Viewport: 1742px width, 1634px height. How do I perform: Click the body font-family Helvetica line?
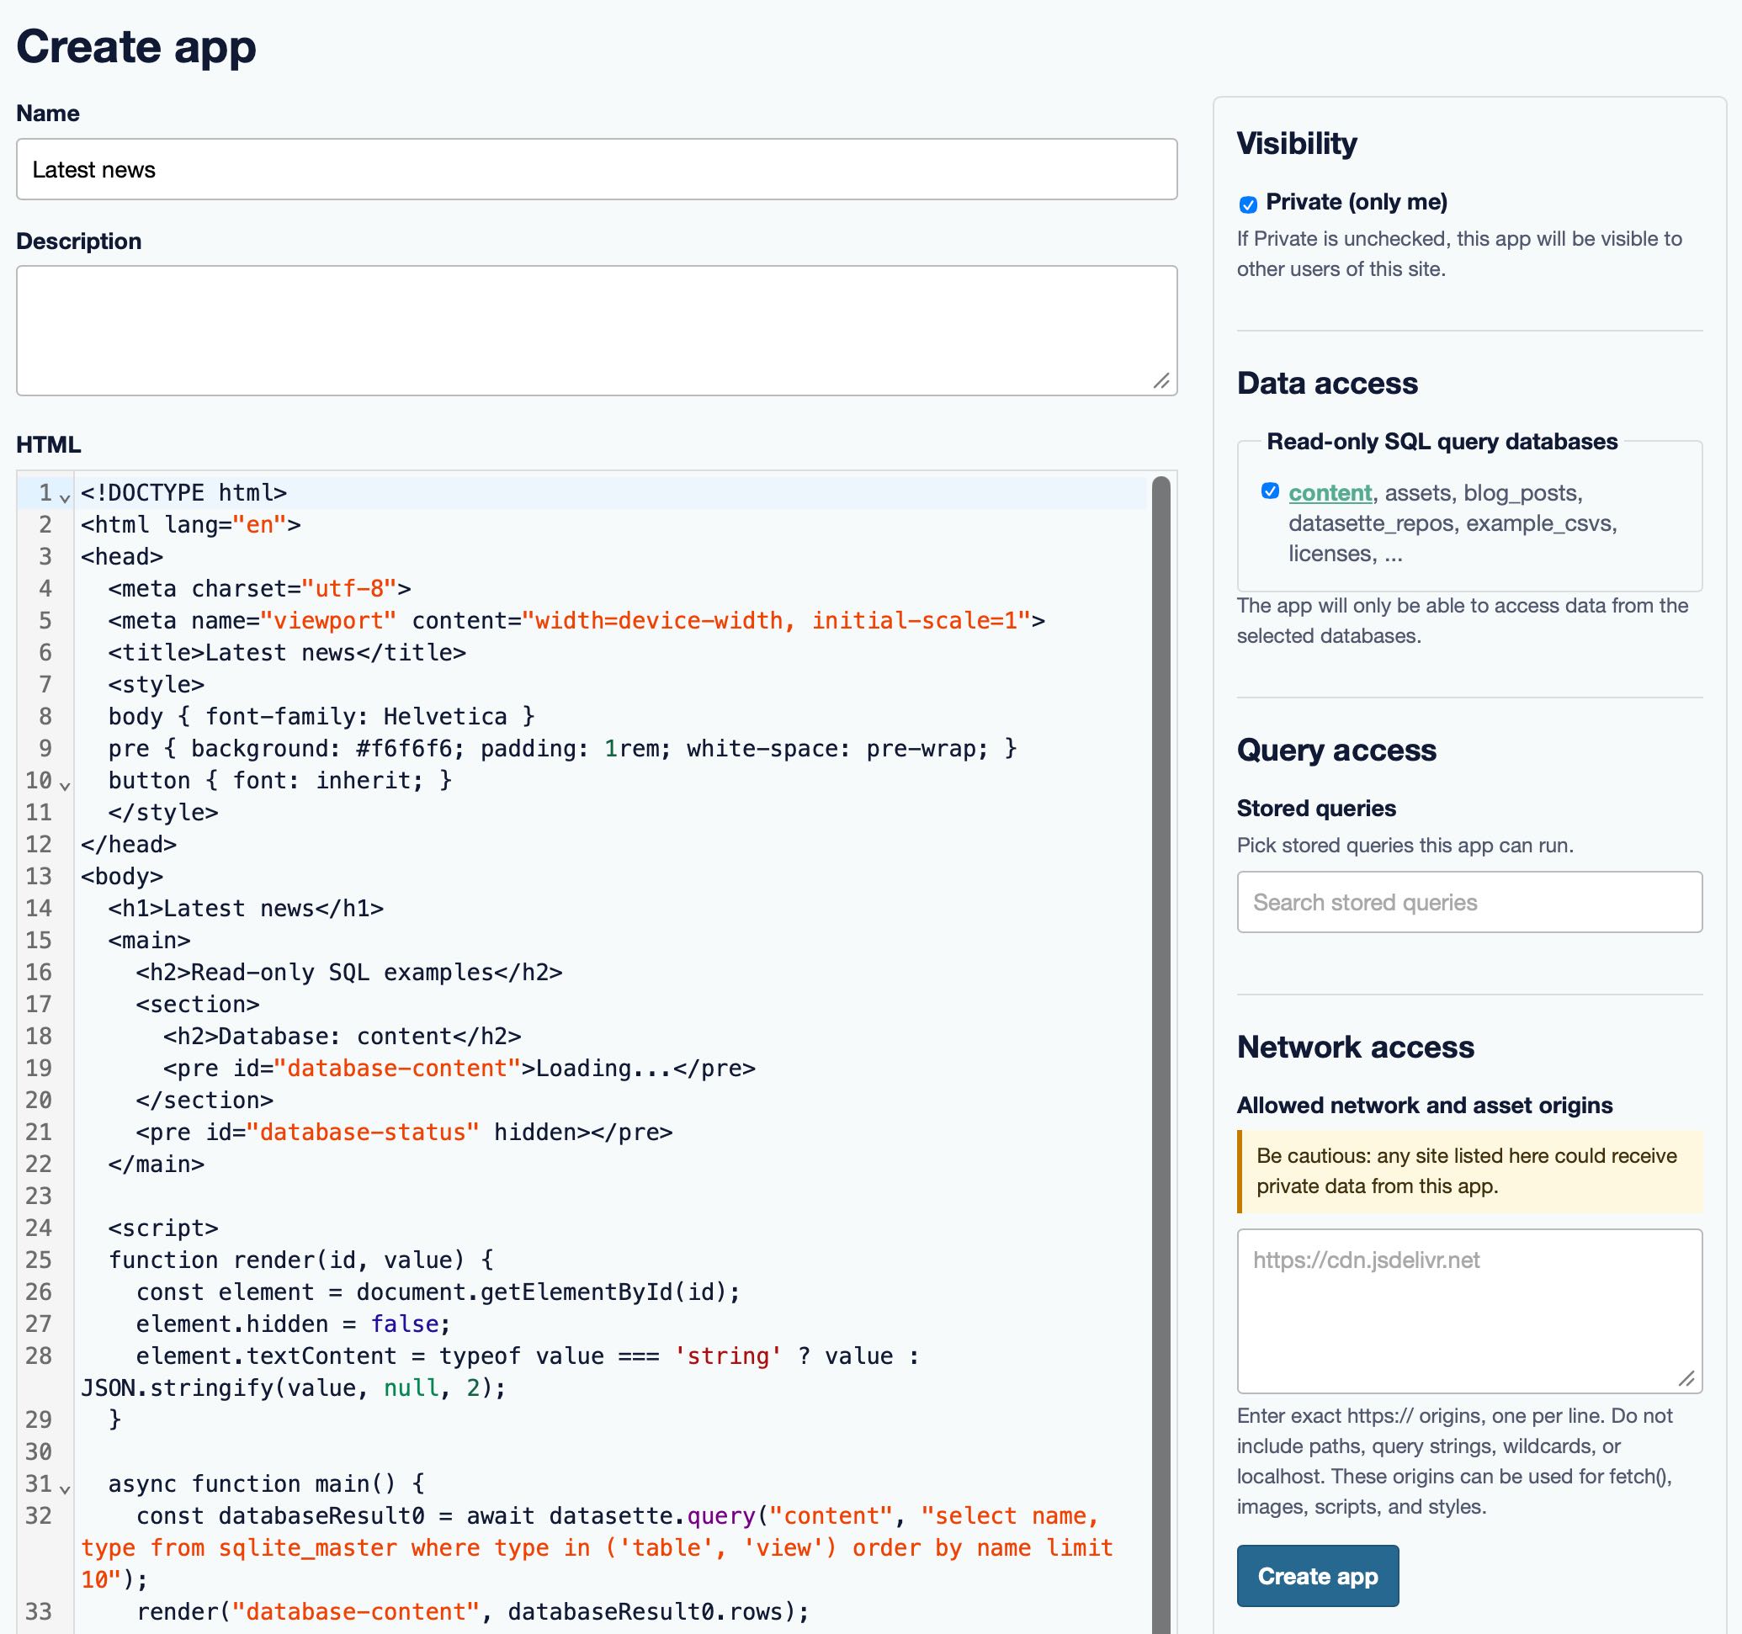[x=321, y=716]
